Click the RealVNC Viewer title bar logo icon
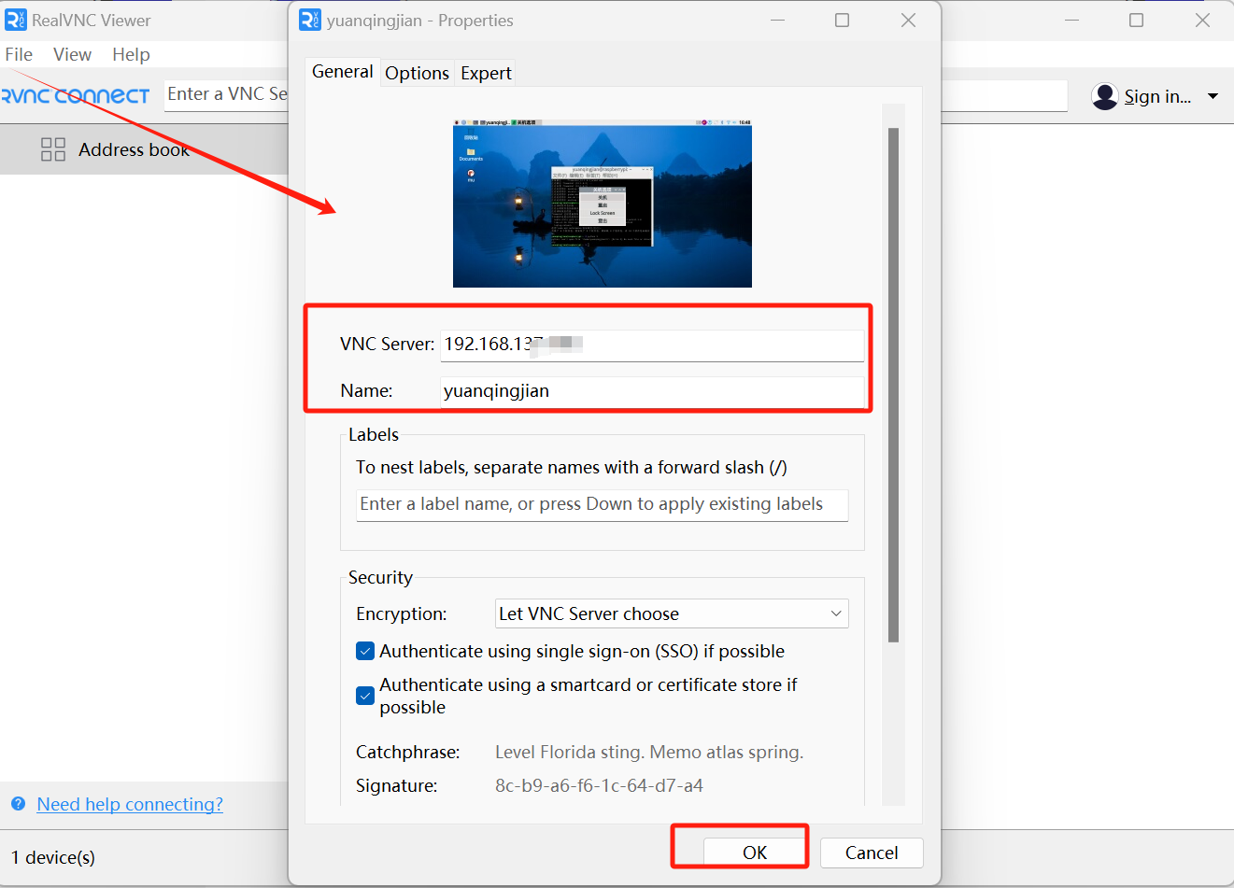 pyautogui.click(x=16, y=20)
